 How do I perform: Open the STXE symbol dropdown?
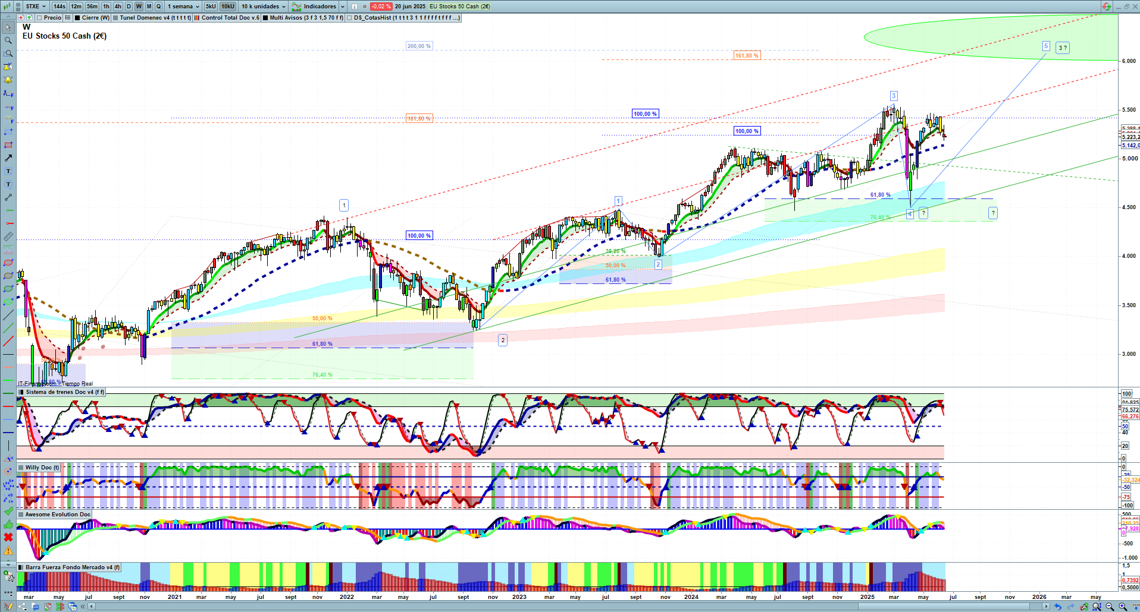pyautogui.click(x=36, y=7)
